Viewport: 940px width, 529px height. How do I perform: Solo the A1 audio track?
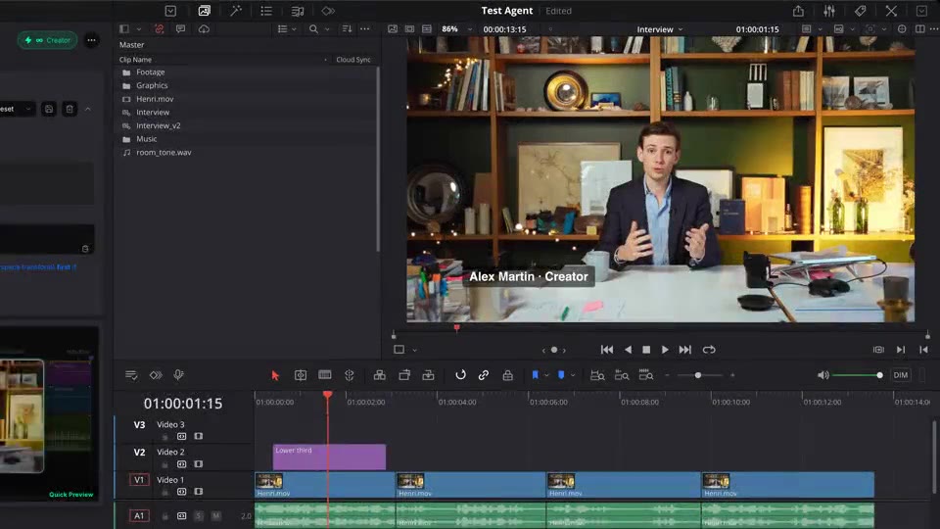point(199,516)
